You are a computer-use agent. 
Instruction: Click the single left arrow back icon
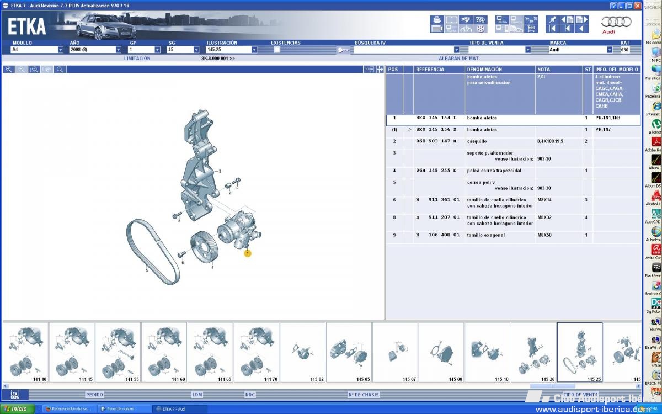point(581,28)
